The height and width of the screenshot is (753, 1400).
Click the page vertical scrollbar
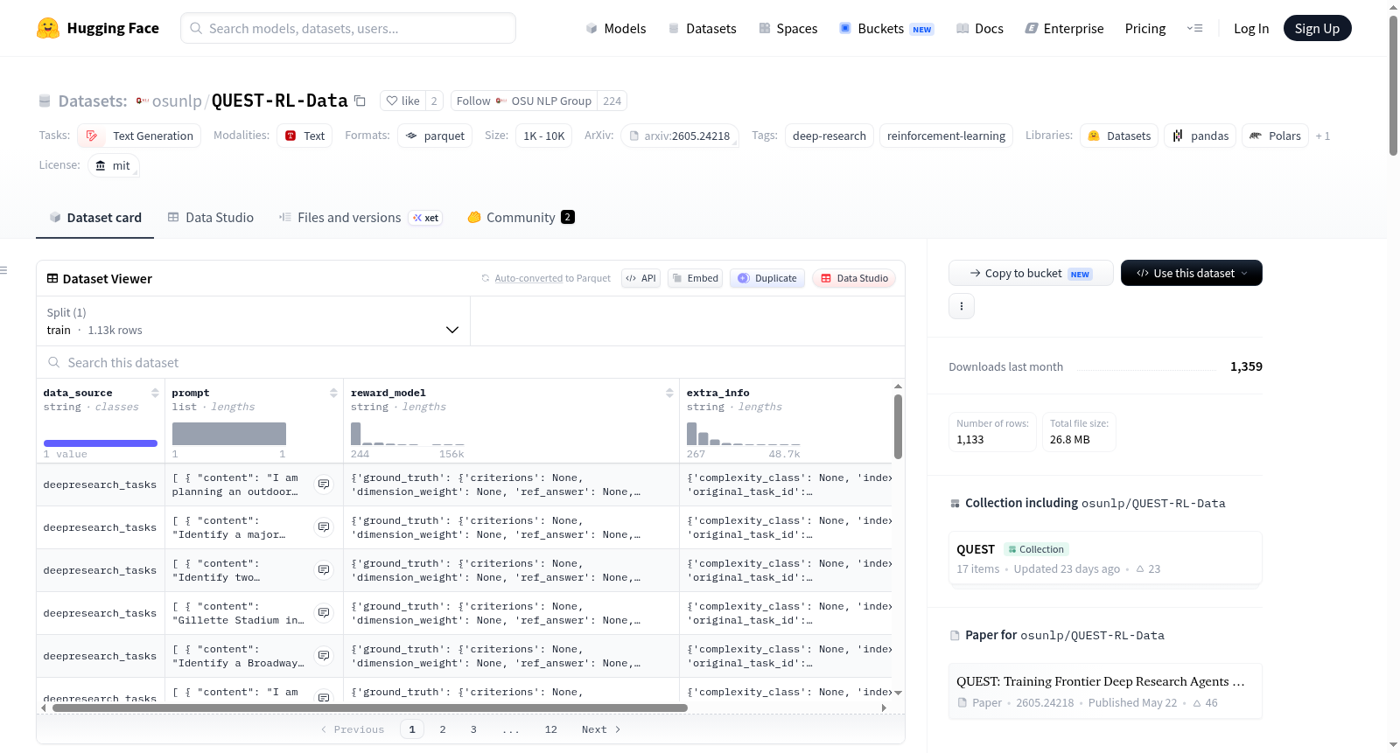pos(1393,86)
